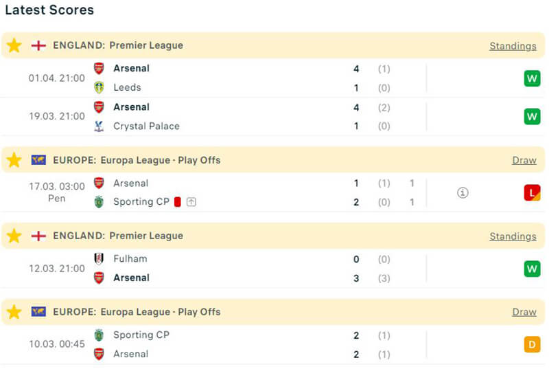Open Standings link above the Fulham match
The image size is (549, 369).
(x=513, y=236)
